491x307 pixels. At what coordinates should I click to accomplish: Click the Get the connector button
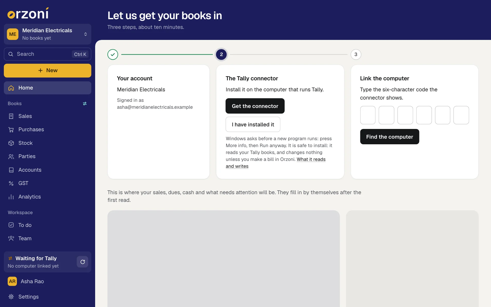(255, 106)
